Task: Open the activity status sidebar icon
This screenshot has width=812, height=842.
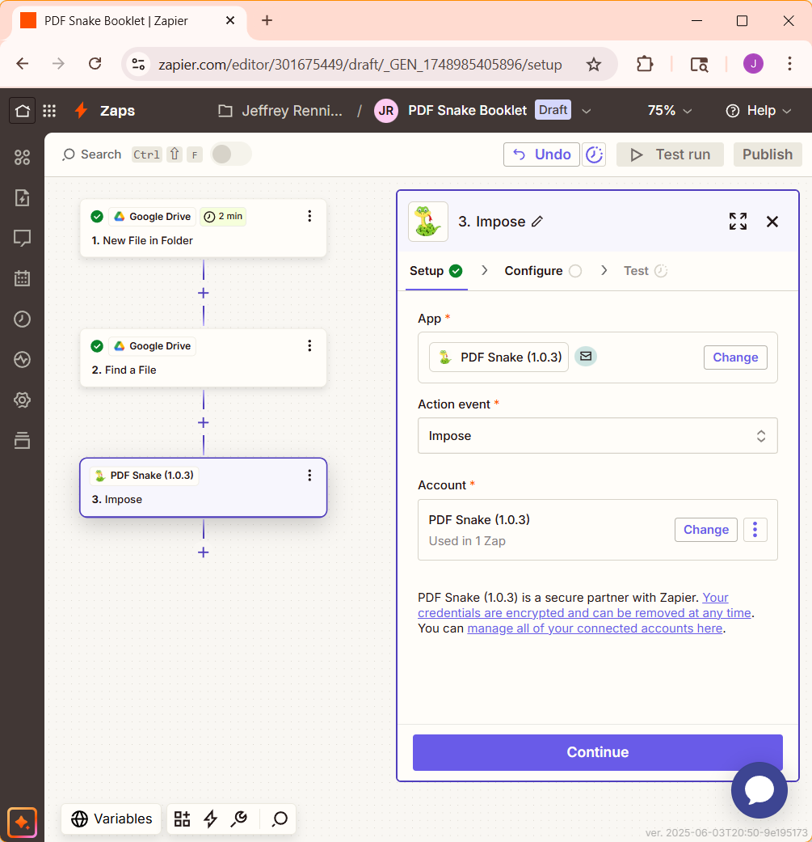Action: [x=22, y=359]
